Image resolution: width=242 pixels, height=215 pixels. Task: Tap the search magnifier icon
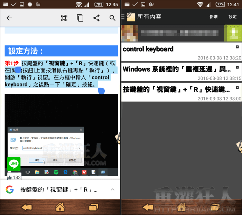pos(112,18)
